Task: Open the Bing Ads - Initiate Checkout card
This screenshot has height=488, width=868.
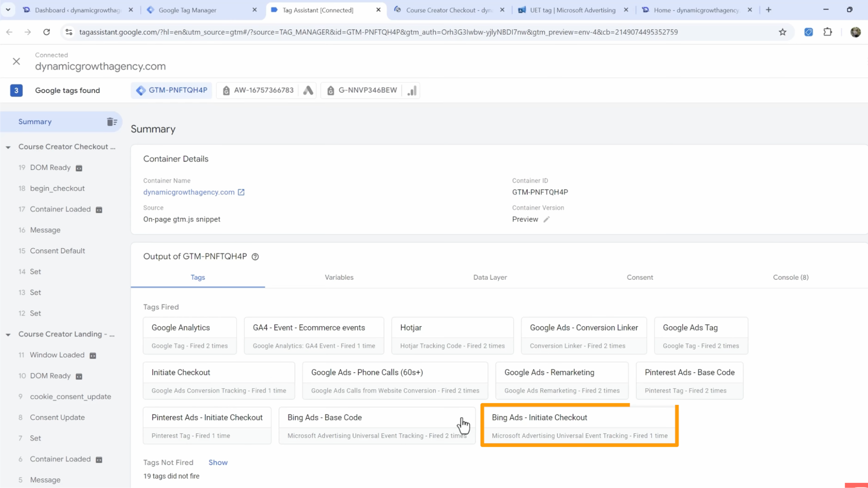Action: (x=579, y=426)
